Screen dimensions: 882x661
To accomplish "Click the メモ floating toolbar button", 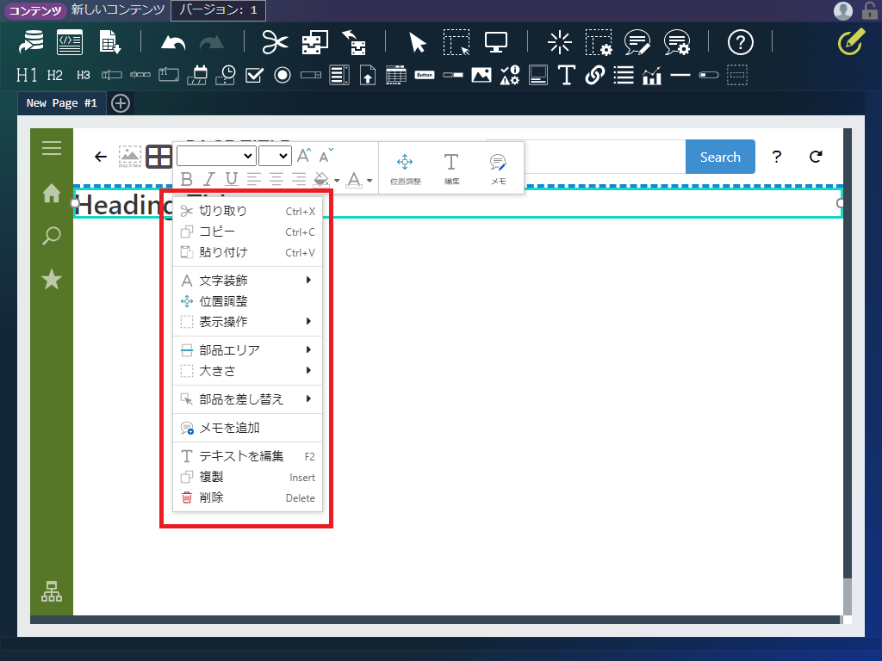I will click(499, 170).
